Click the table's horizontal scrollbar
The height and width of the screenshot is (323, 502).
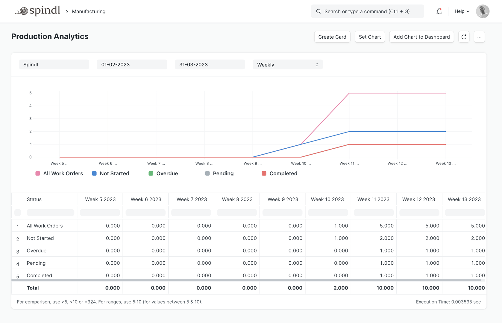coord(246,280)
